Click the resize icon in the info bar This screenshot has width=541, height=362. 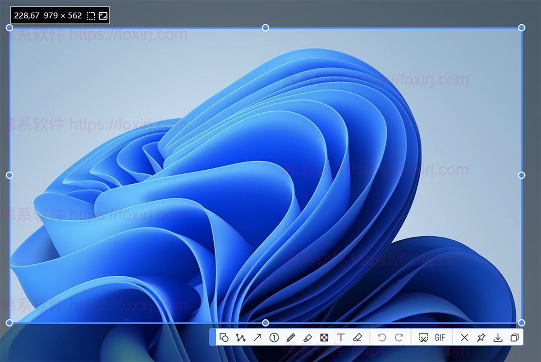coord(103,15)
